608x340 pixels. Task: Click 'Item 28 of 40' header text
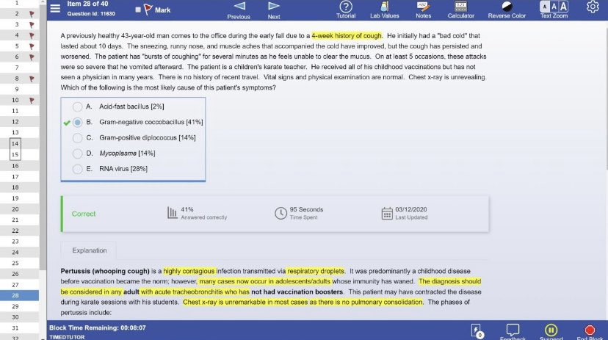pyautogui.click(x=87, y=4)
